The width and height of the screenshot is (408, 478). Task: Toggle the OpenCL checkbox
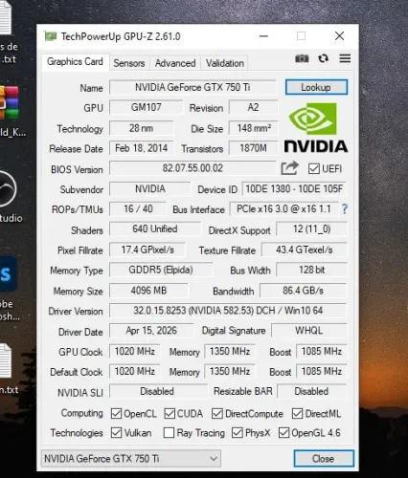(x=116, y=414)
